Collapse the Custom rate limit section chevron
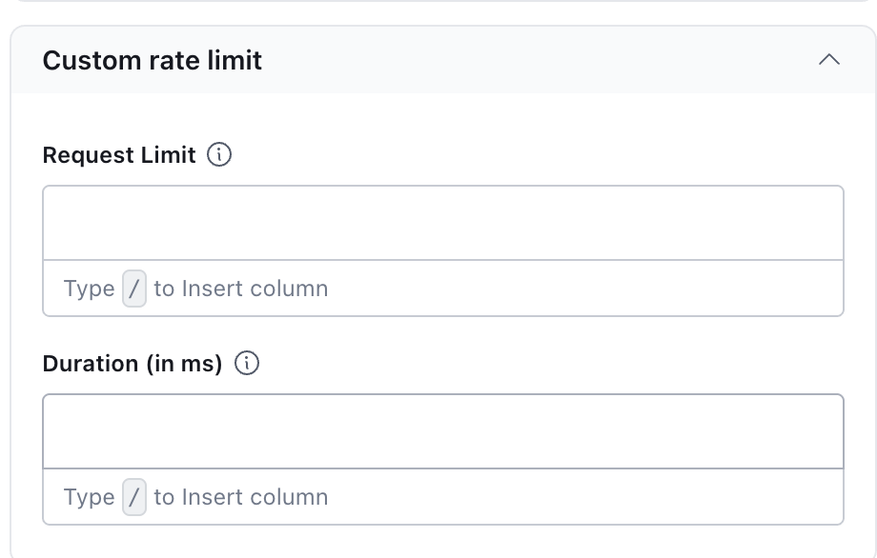The image size is (877, 558). click(x=828, y=60)
